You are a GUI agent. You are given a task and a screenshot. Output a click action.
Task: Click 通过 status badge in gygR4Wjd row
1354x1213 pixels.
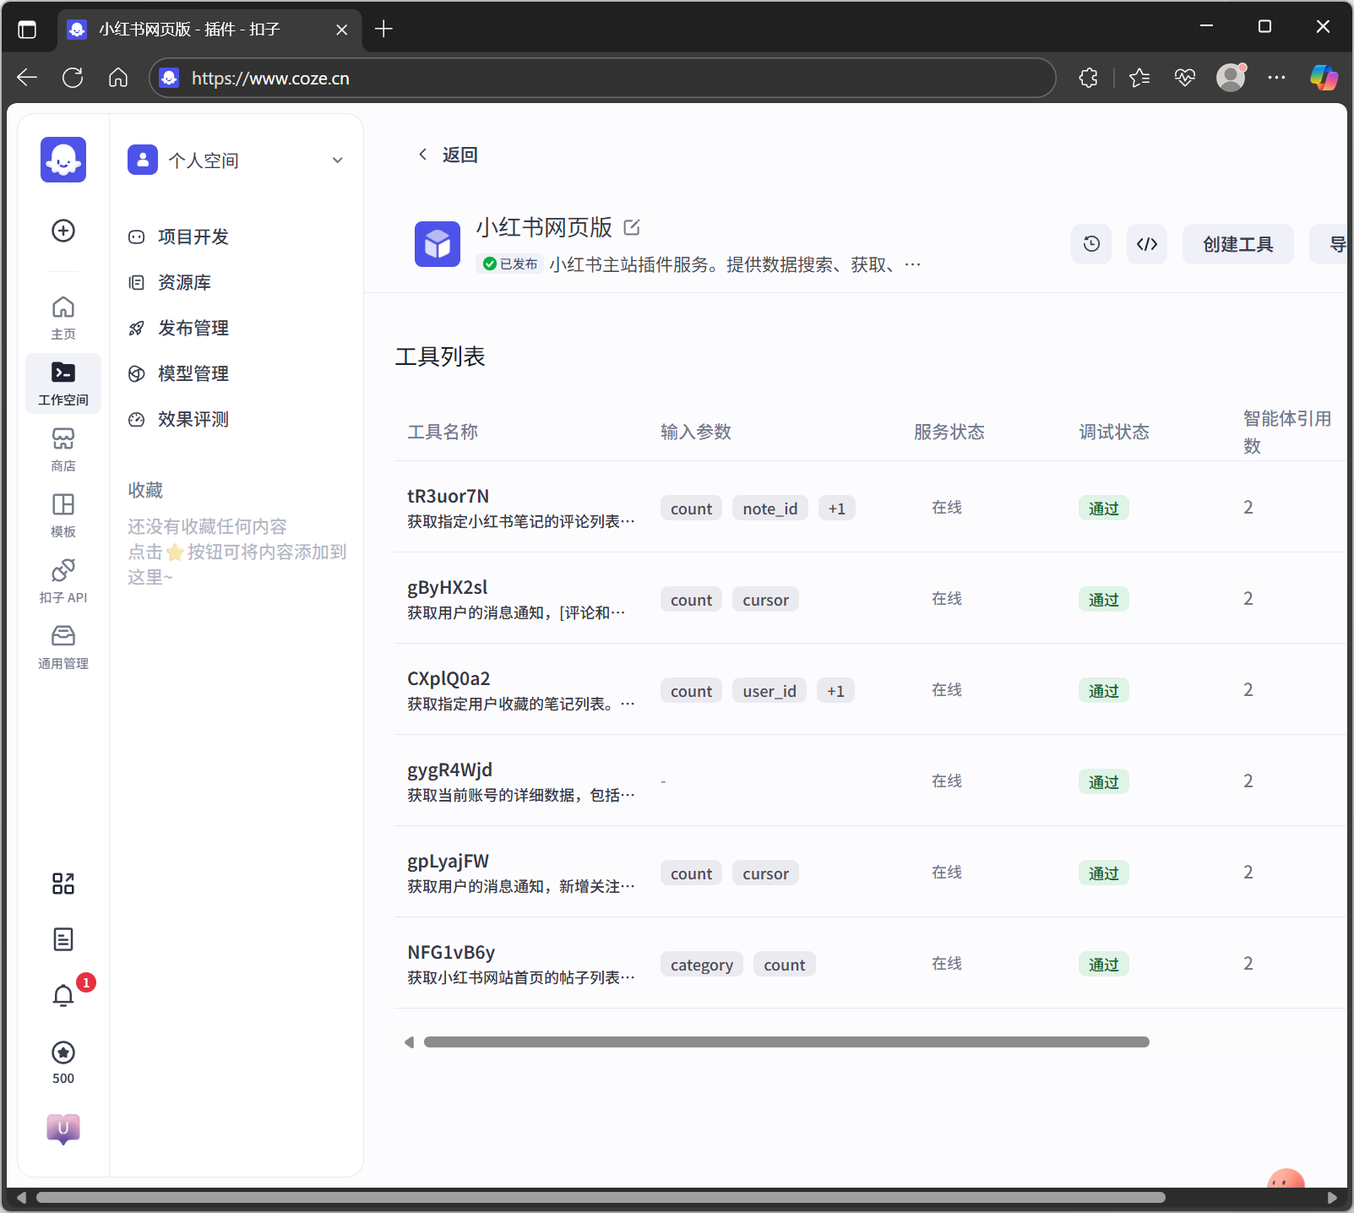(x=1103, y=782)
